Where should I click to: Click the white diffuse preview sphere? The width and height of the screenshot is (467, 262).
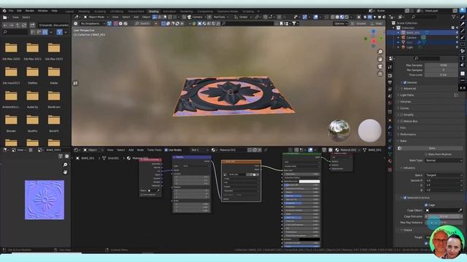(x=370, y=130)
